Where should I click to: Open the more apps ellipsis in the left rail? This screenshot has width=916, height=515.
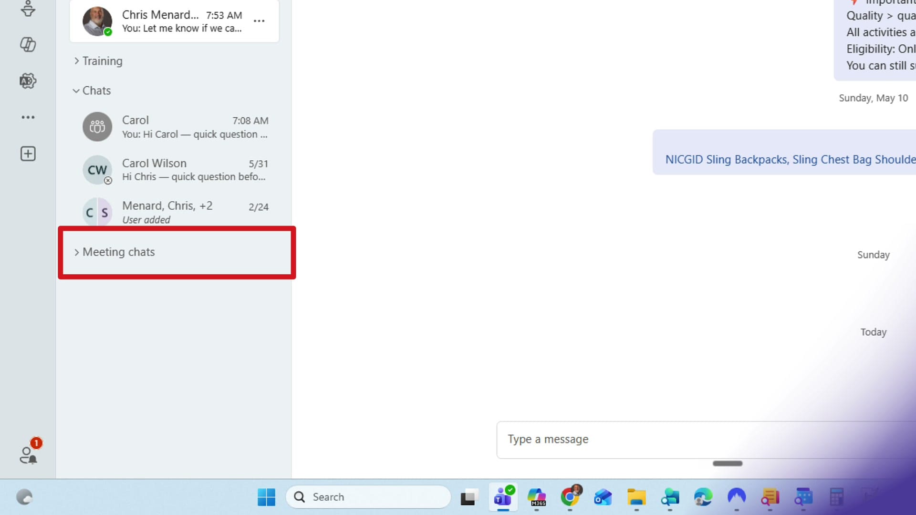28,117
